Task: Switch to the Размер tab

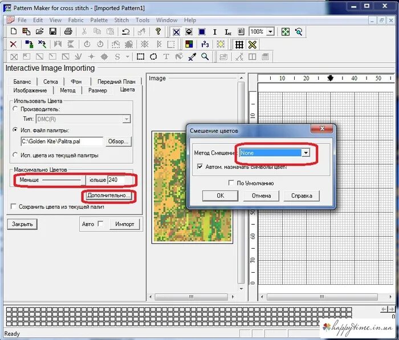Action: click(97, 90)
